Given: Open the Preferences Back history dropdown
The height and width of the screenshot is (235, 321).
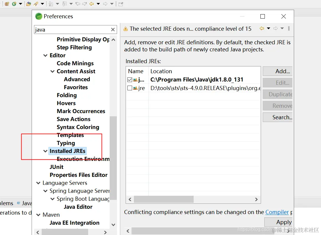Looking at the screenshot, I should click(x=268, y=28).
